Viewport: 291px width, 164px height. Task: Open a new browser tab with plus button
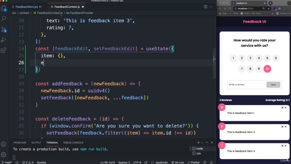point(271,3)
